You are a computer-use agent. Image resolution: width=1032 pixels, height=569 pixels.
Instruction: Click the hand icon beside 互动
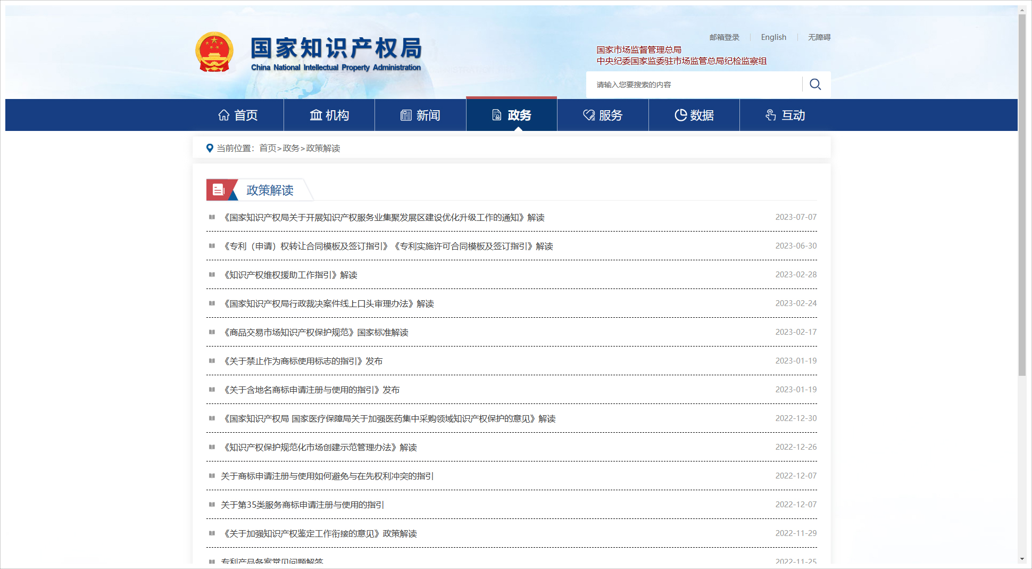coord(771,115)
